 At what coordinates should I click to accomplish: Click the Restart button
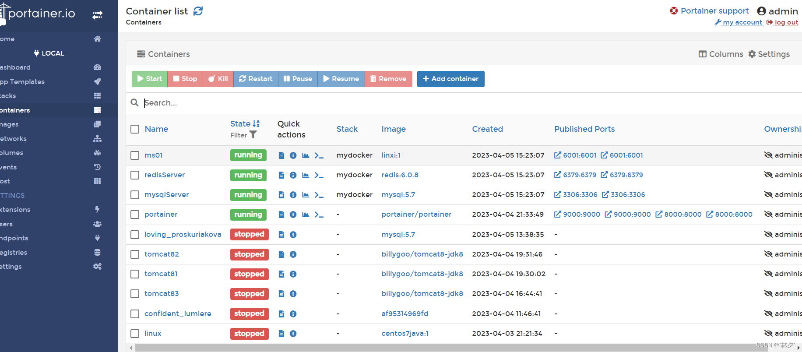[x=256, y=79]
